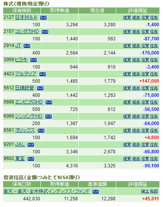The width and height of the screenshot is (163, 207).
Task: Open the 日鋳鉄管 stock link
Action: coord(25,88)
